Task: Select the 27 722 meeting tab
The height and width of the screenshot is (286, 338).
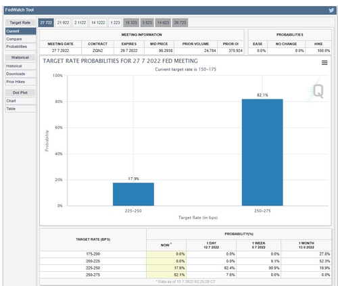Action: pos(46,22)
